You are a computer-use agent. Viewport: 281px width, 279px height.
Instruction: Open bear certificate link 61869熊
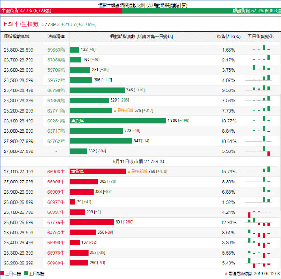[56, 100]
